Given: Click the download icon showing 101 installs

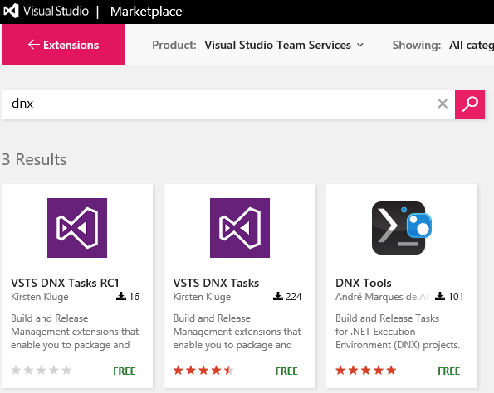Looking at the screenshot, I should 440,296.
